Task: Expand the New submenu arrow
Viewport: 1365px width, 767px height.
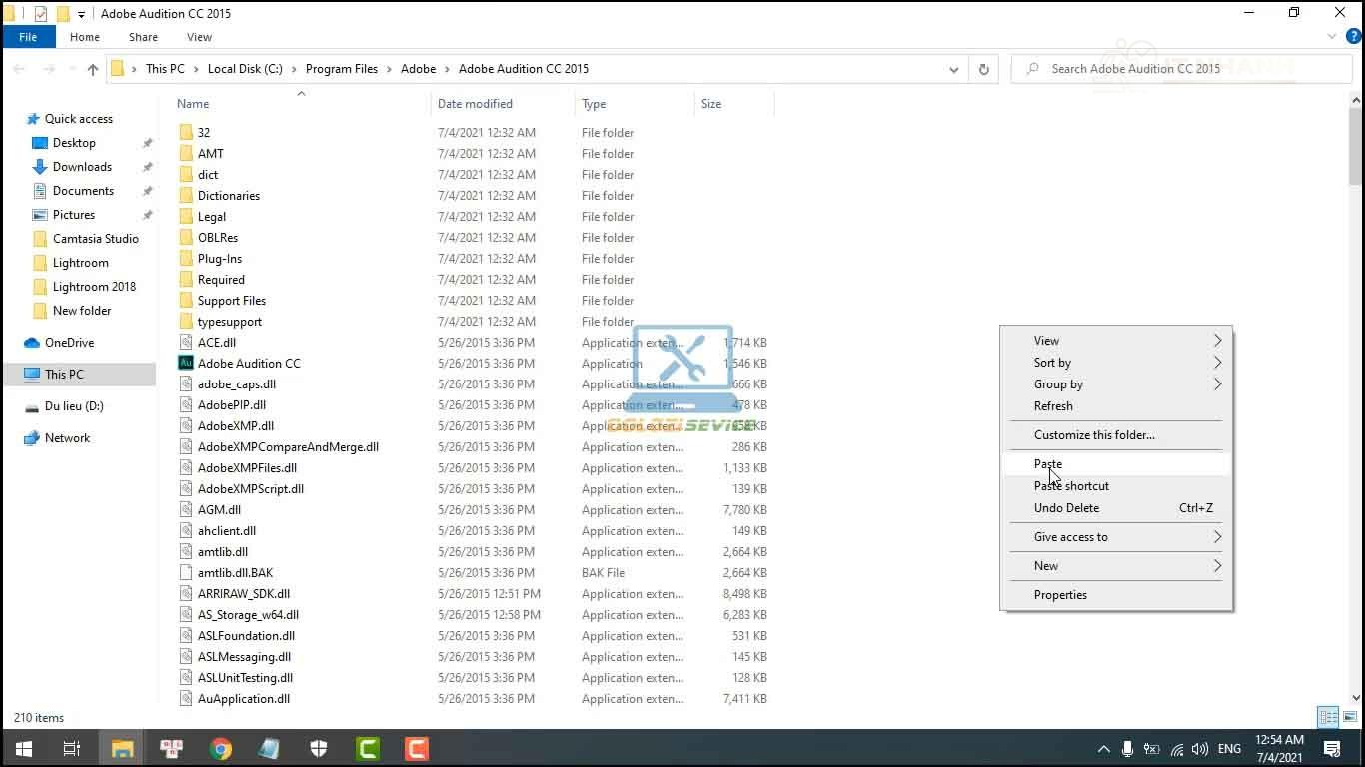Action: pos(1217,566)
